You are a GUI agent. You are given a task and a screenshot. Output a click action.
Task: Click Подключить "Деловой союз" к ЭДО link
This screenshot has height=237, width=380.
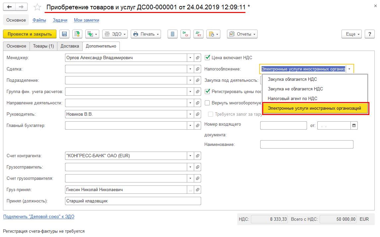39,217
